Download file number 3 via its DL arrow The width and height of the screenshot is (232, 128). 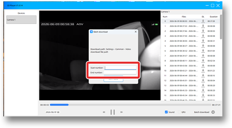[203, 36]
